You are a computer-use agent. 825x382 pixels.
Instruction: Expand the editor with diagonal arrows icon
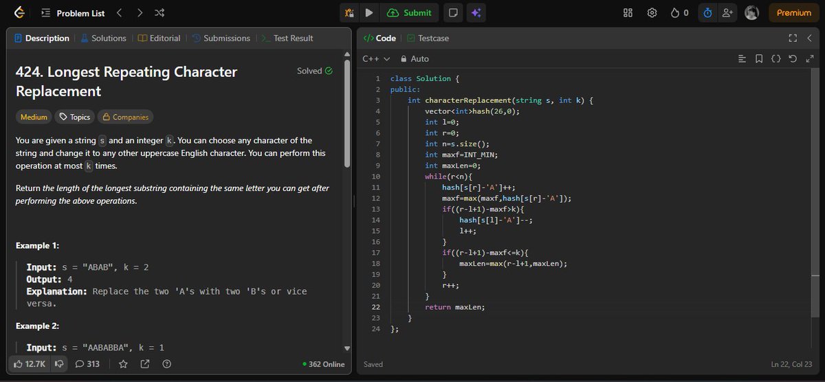point(809,59)
